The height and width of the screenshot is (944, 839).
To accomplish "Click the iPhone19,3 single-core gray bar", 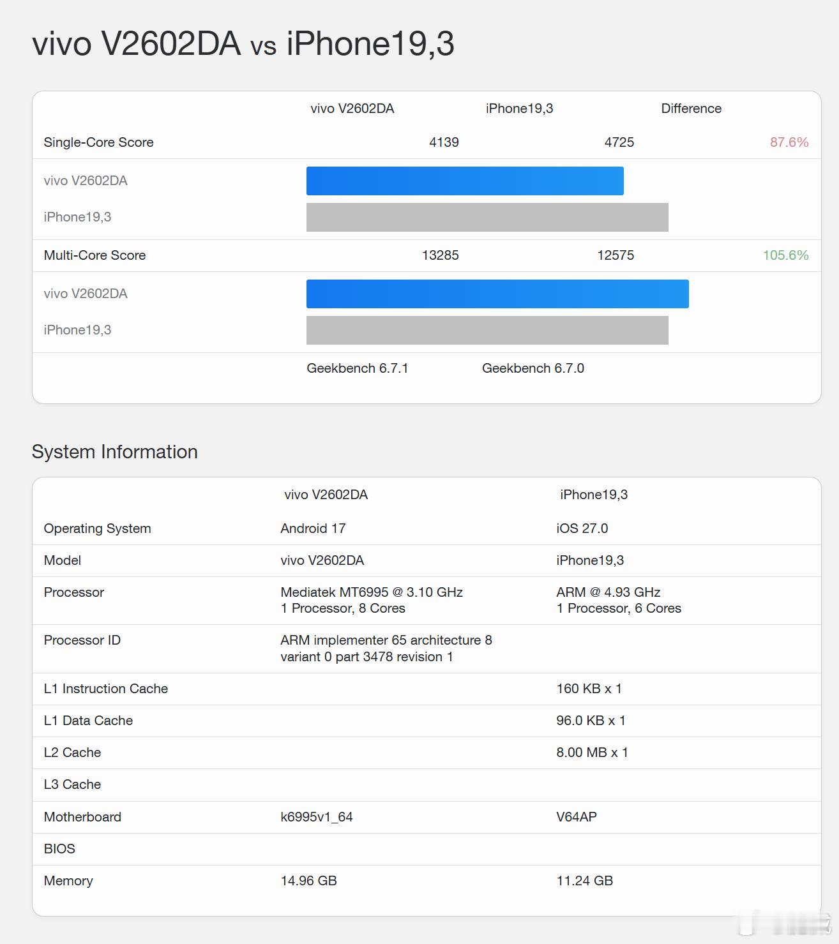I will point(487,217).
